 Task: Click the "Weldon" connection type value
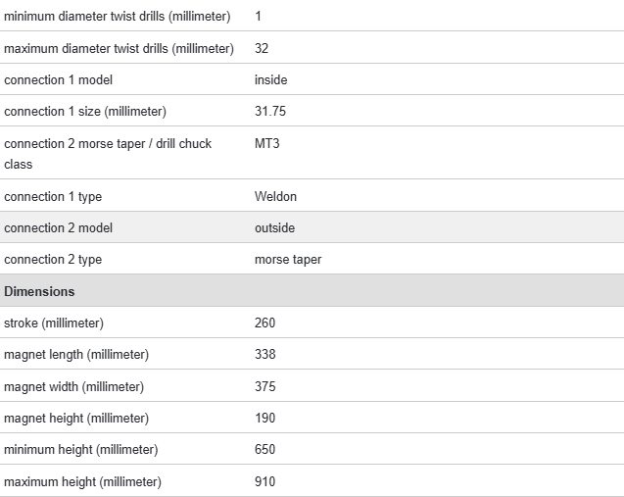(275, 196)
